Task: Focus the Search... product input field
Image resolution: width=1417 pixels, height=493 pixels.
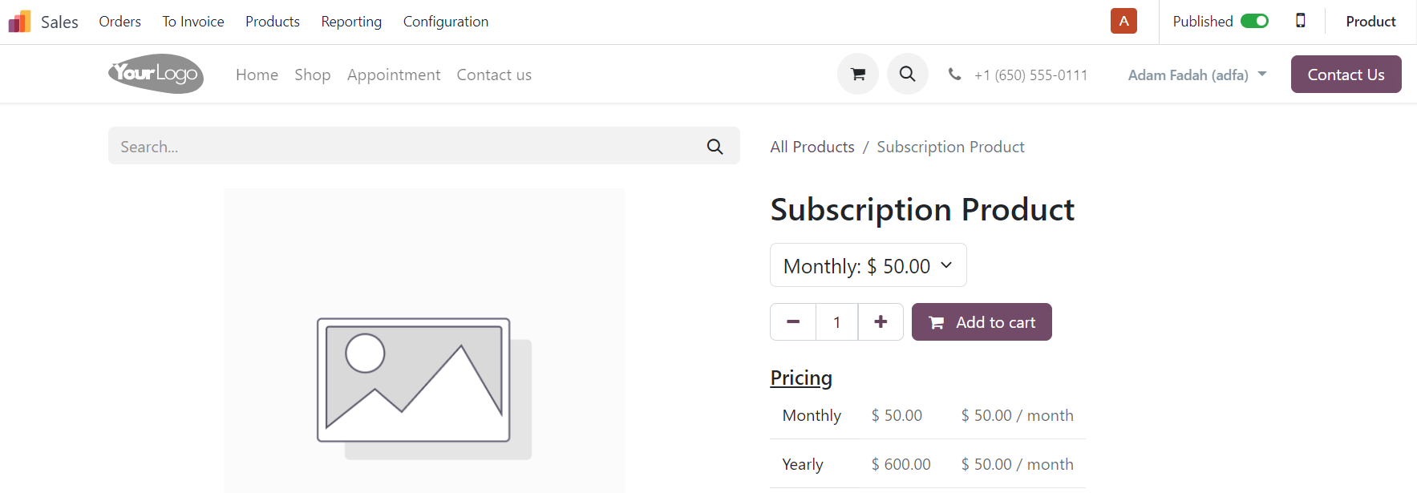Action: tap(405, 146)
